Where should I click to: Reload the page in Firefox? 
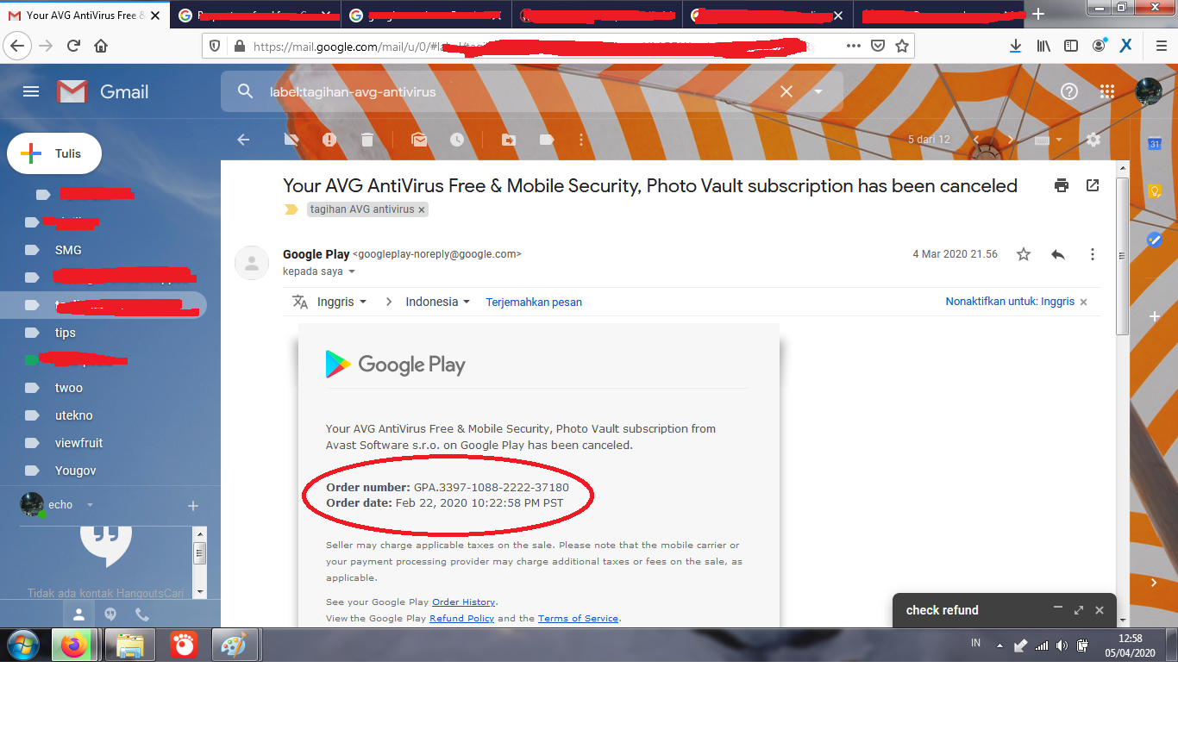click(73, 46)
